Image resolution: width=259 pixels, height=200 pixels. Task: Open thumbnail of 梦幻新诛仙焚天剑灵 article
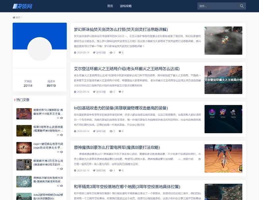click(223, 40)
